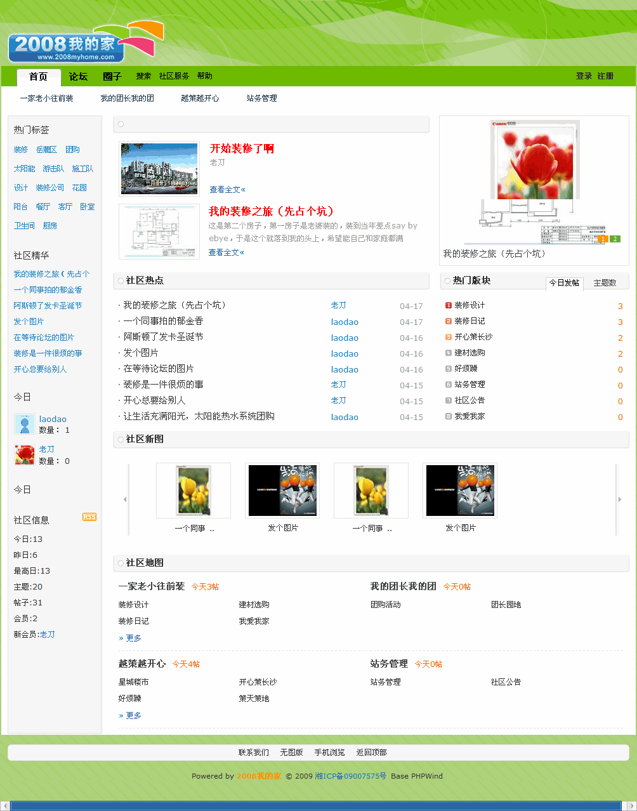This screenshot has width=637, height=811.
Task: Open the 论坛 navigation tab
Action: [78, 77]
